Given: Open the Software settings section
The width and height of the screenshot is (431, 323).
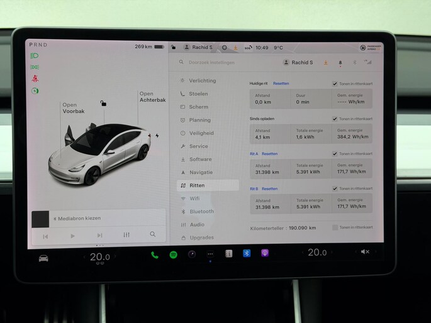Looking at the screenshot, I should coord(200,159).
